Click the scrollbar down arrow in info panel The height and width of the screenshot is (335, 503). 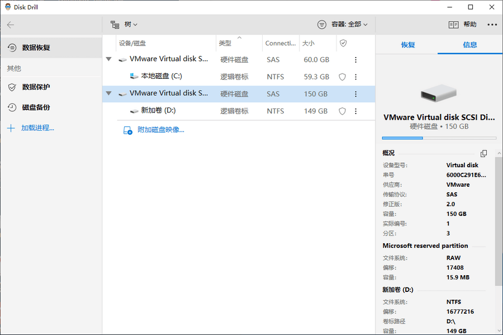click(499, 331)
